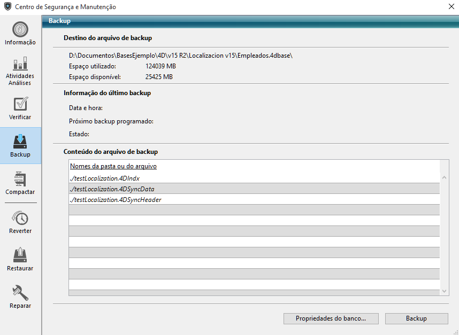Click the backup destination path text
459x335 pixels.
[181, 56]
